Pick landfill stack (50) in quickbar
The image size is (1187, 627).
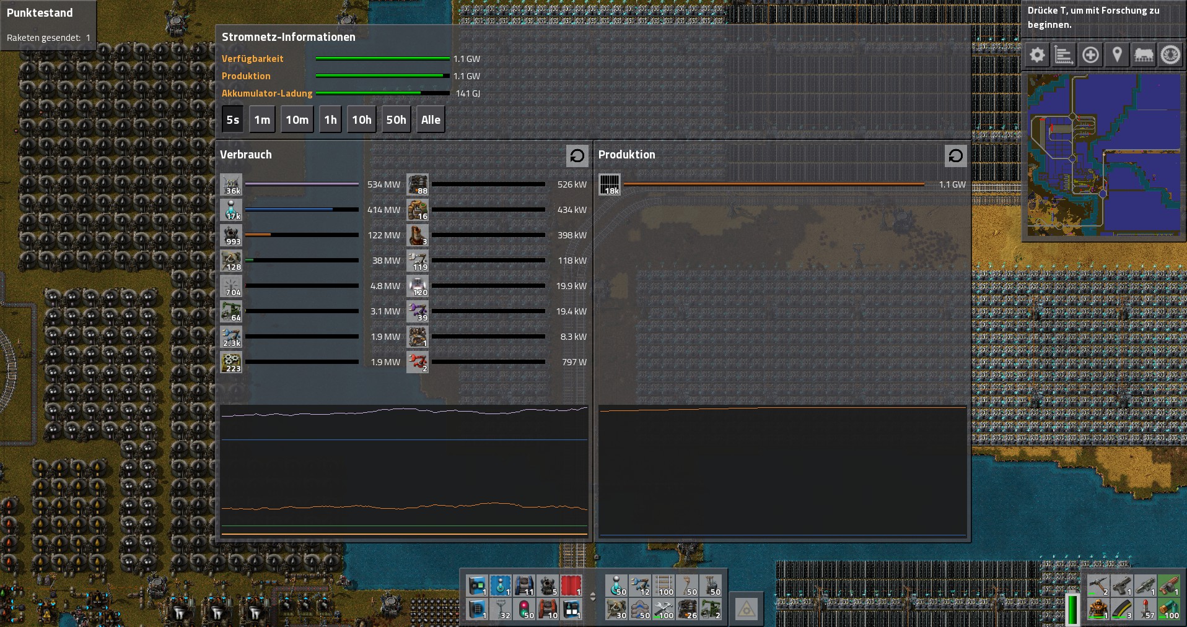coord(640,609)
